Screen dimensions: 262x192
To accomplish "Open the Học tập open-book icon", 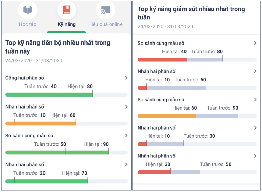I will [x=28, y=10].
